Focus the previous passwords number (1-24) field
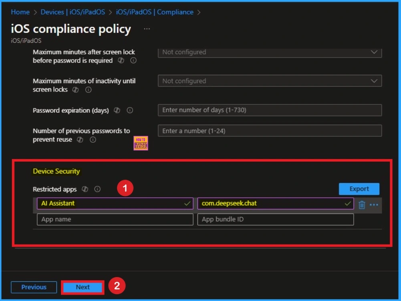Screen dimensions: 401x301 point(270,131)
